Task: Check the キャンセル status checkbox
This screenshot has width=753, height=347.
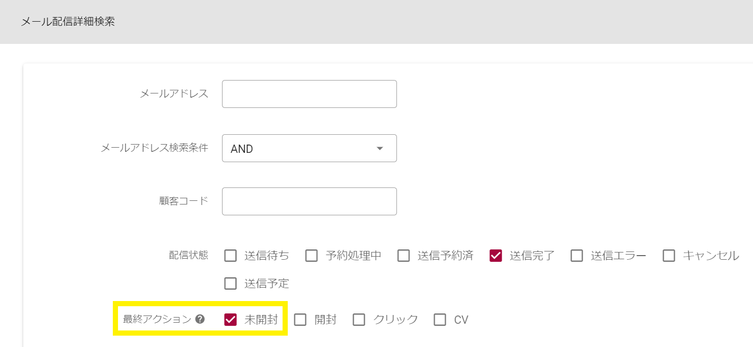Action: click(x=669, y=256)
